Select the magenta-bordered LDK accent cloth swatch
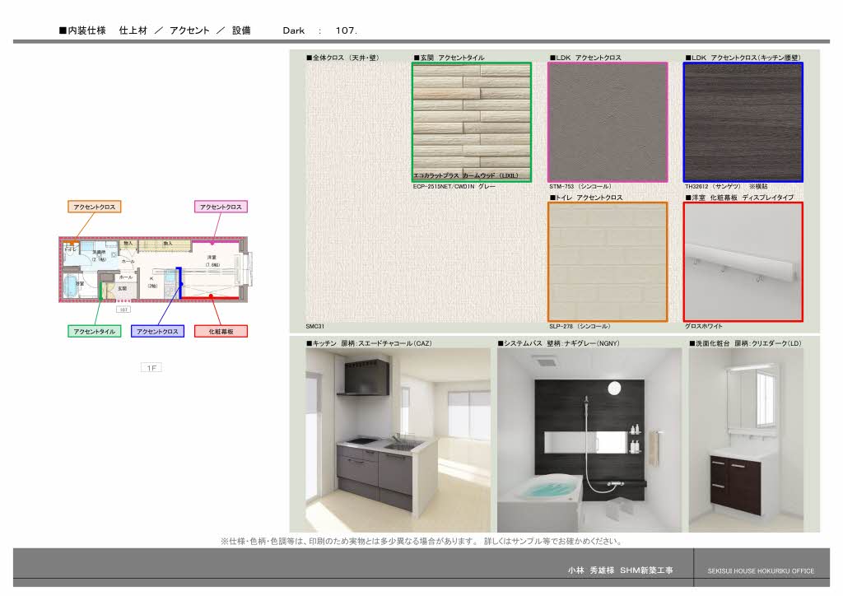This screenshot has height=596, width=843. tap(608, 121)
